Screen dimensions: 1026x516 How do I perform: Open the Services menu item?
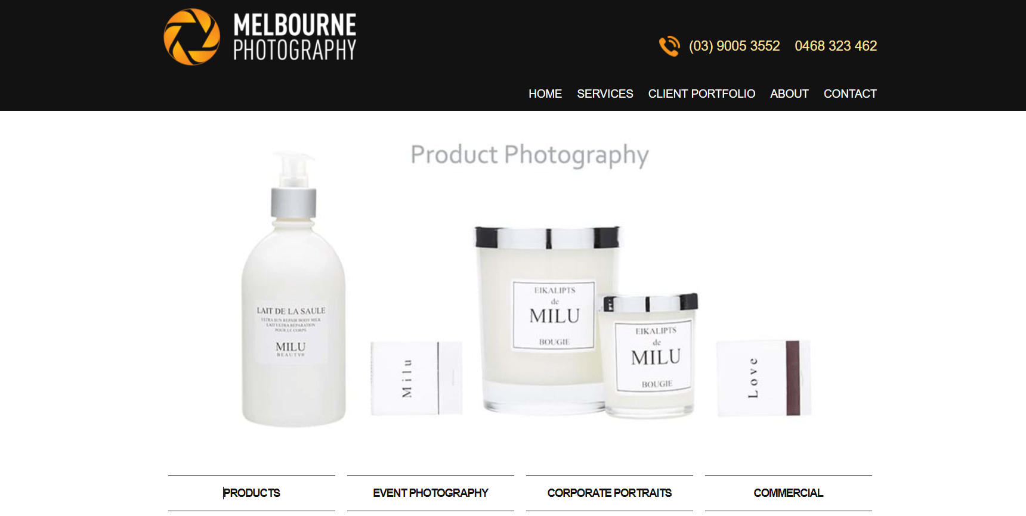pos(605,94)
